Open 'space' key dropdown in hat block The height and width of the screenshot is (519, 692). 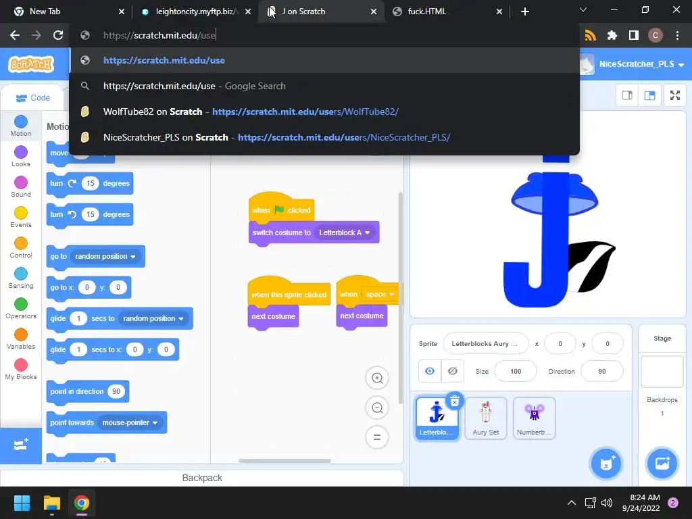[380, 295]
